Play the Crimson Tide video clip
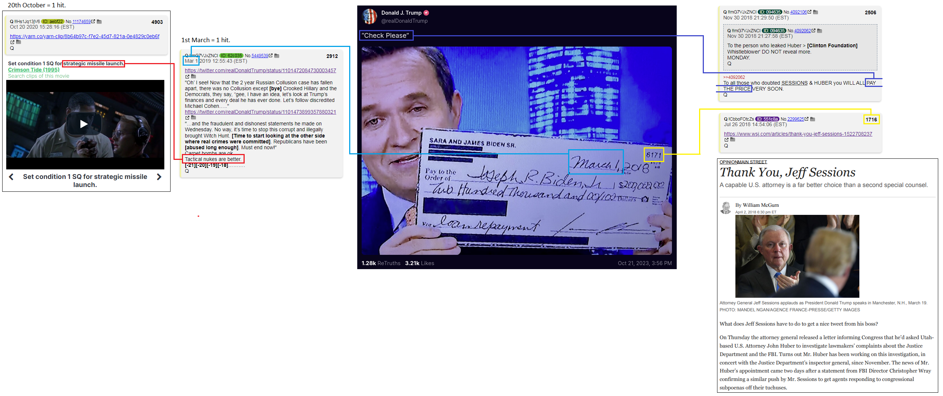Image resolution: width=943 pixels, height=396 pixels. (x=84, y=124)
